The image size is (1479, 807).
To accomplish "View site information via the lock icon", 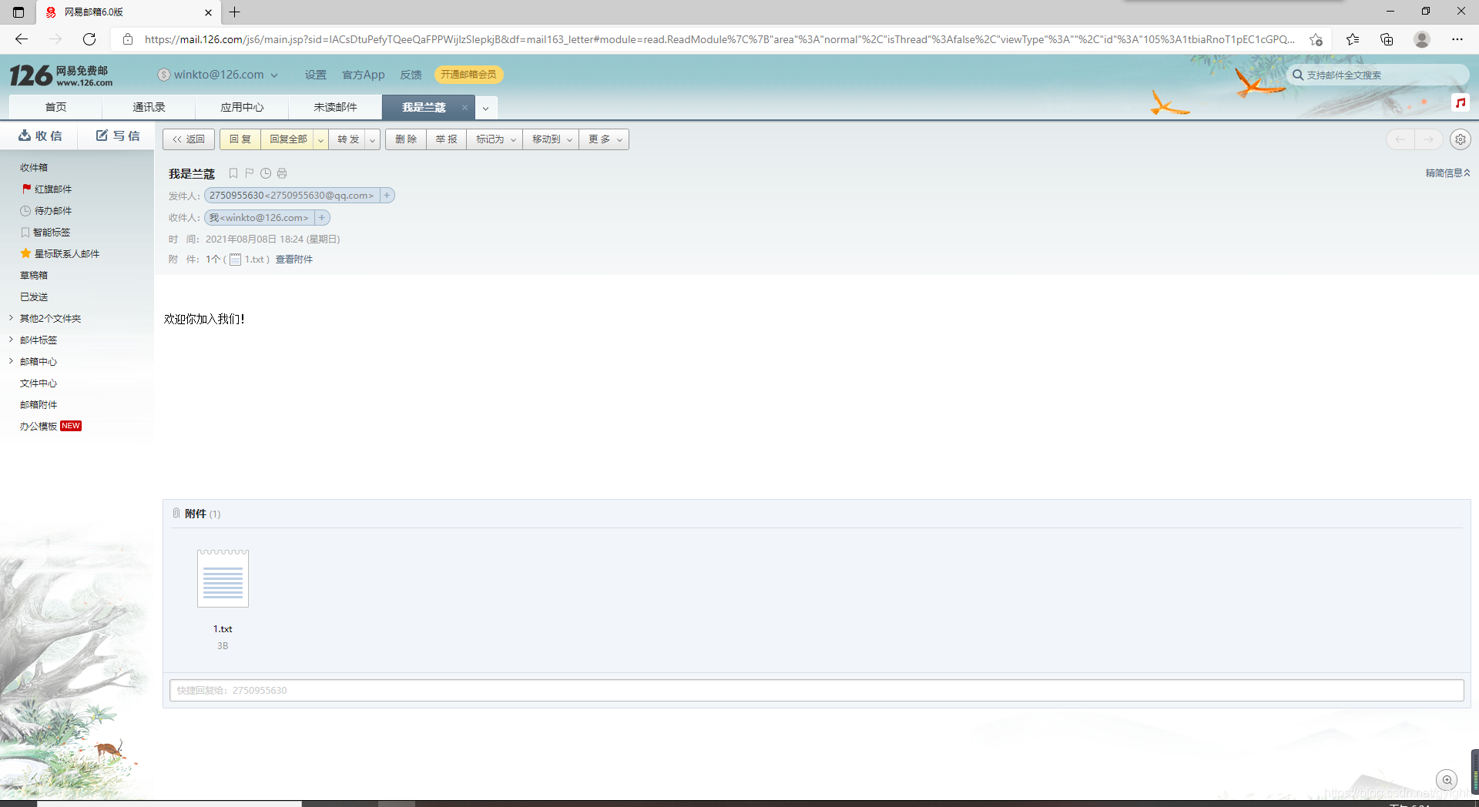I will [x=128, y=39].
